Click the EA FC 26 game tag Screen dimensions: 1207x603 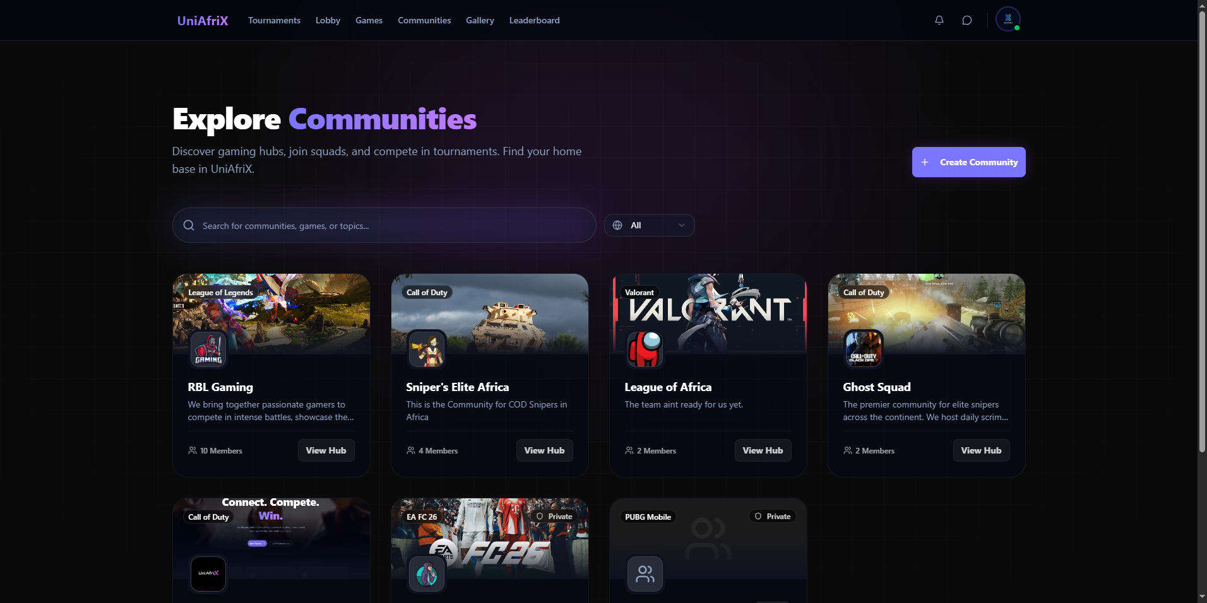(422, 517)
